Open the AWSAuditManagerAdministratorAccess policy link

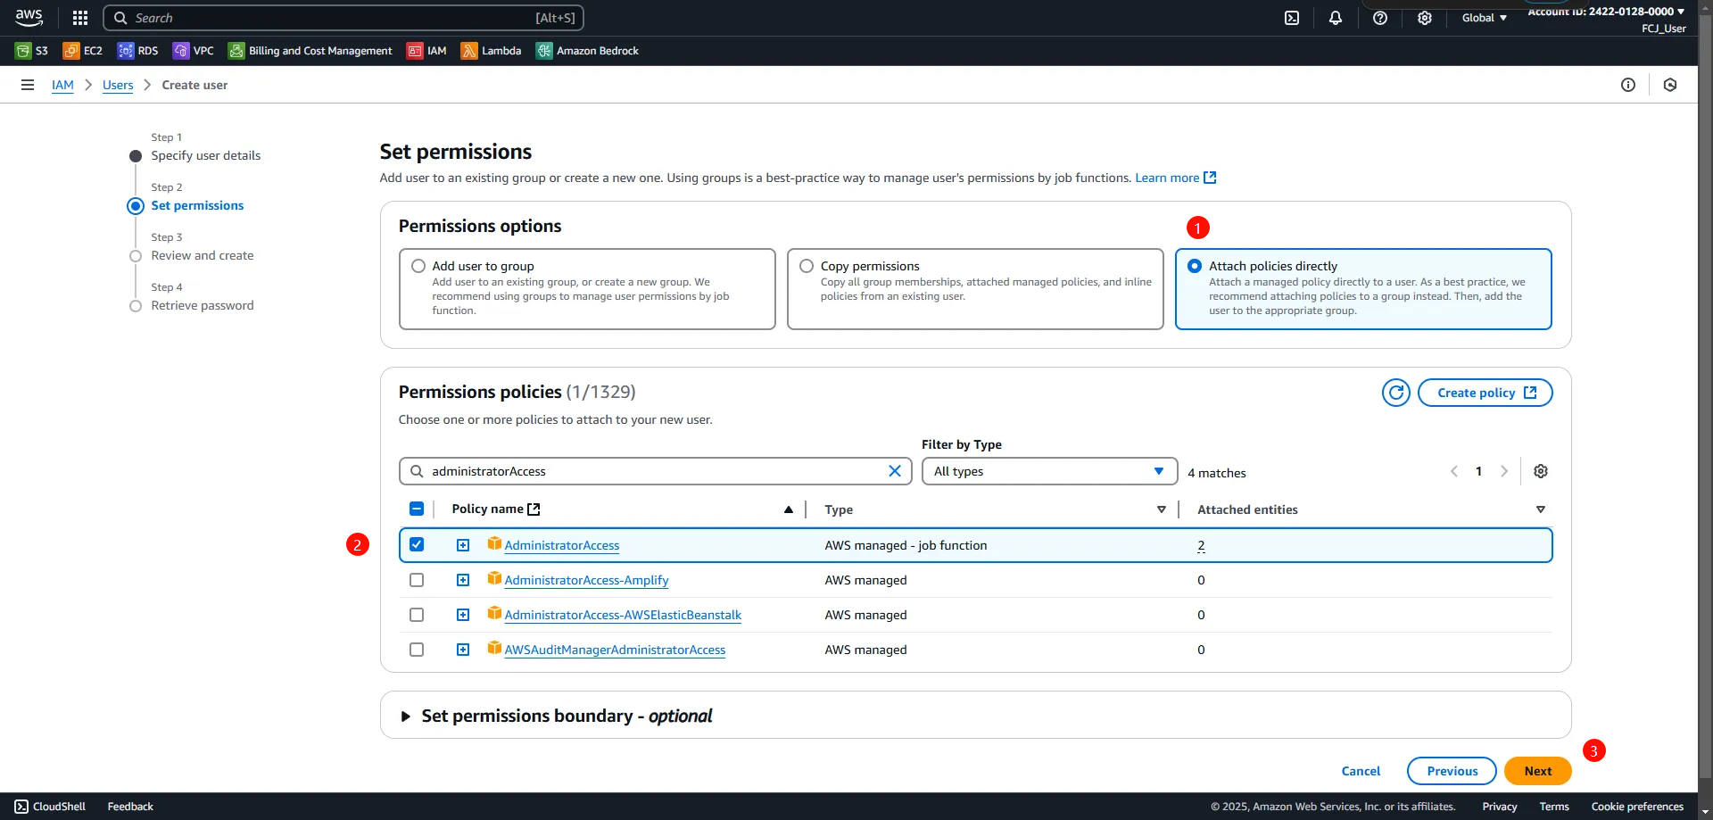coord(615,650)
